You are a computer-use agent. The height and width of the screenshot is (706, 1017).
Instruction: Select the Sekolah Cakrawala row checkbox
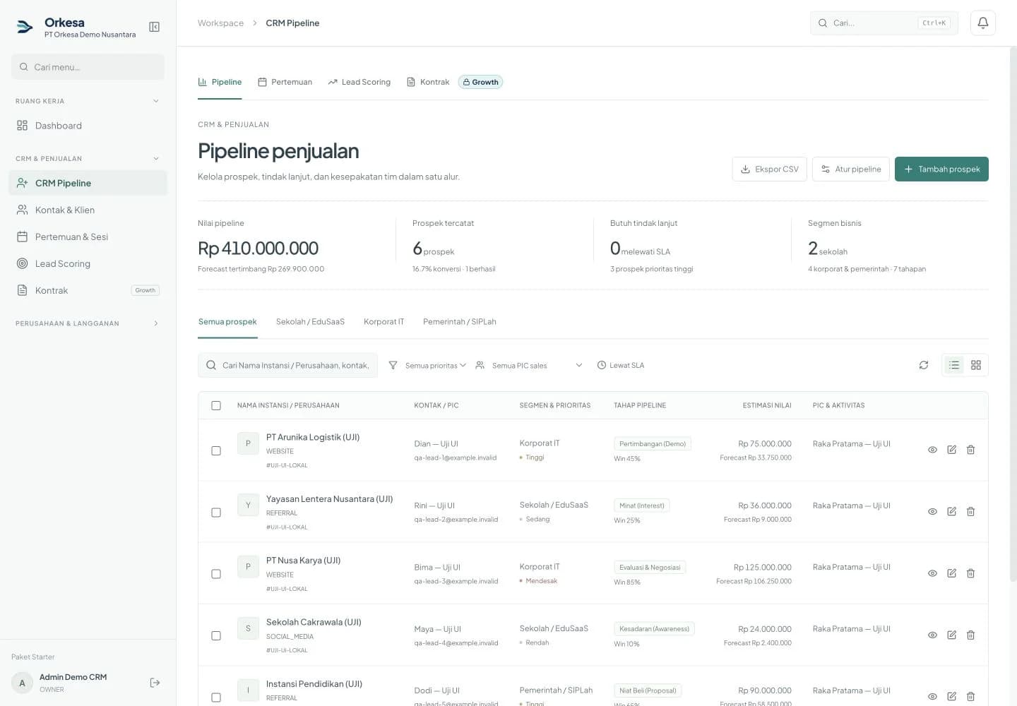pyautogui.click(x=216, y=635)
